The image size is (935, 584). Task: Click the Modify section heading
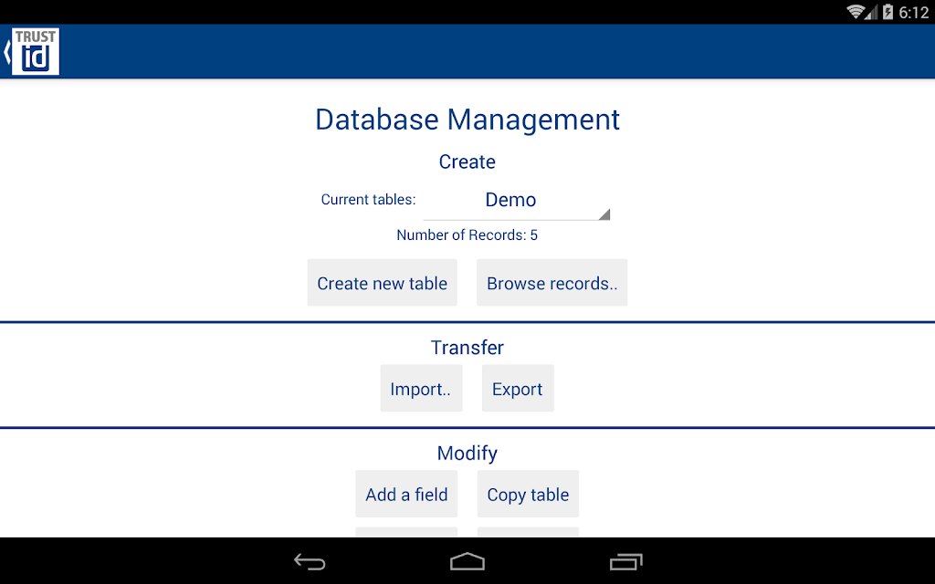pos(467,453)
